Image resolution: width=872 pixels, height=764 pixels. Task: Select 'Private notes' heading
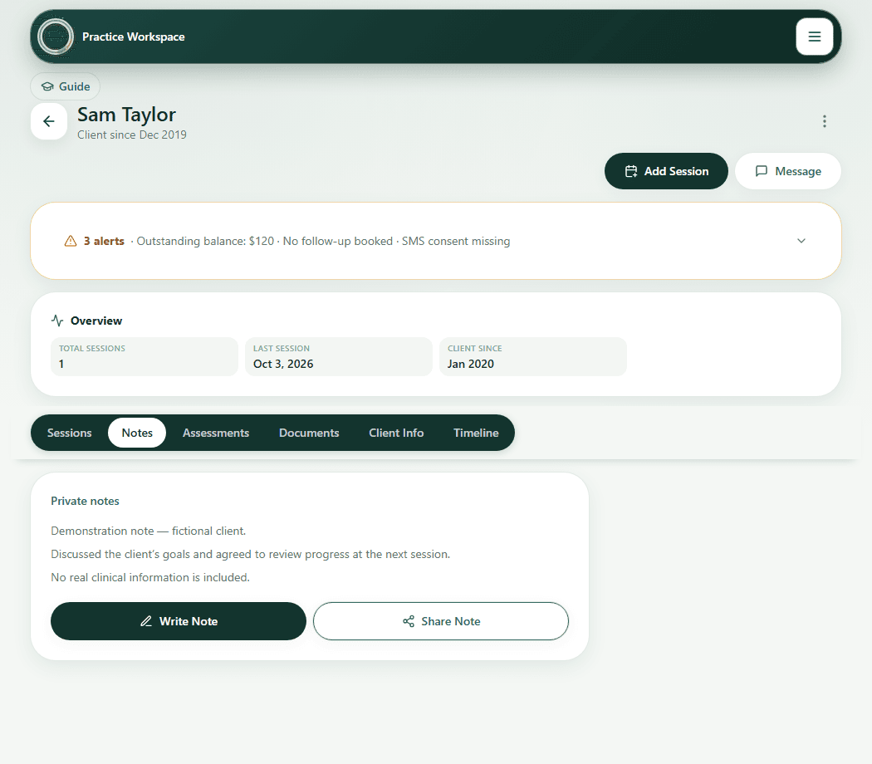(85, 501)
